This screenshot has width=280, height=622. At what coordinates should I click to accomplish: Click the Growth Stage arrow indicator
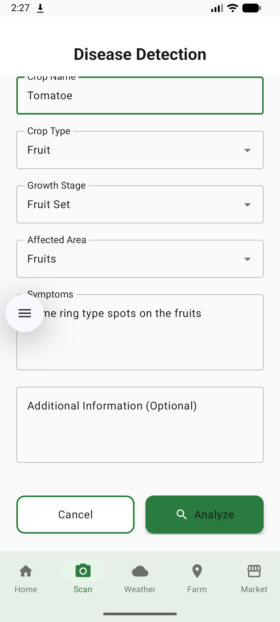point(247,205)
